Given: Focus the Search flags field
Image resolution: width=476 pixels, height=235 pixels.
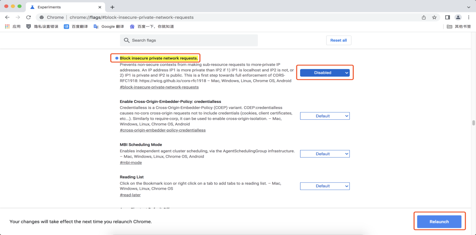Looking at the screenshot, I should point(189,40).
